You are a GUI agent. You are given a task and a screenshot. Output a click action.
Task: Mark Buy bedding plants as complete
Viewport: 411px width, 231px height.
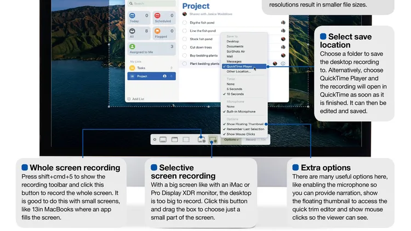(185, 55)
